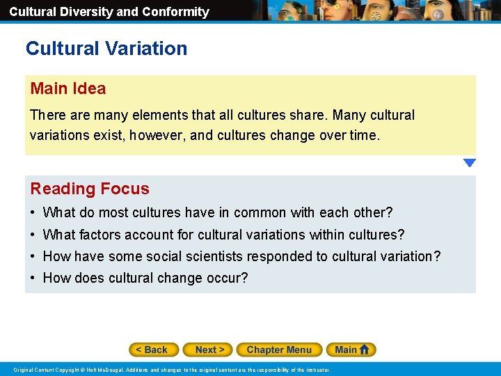Click the face with clock dial in banner
The image size is (501, 376).
tap(380, 10)
